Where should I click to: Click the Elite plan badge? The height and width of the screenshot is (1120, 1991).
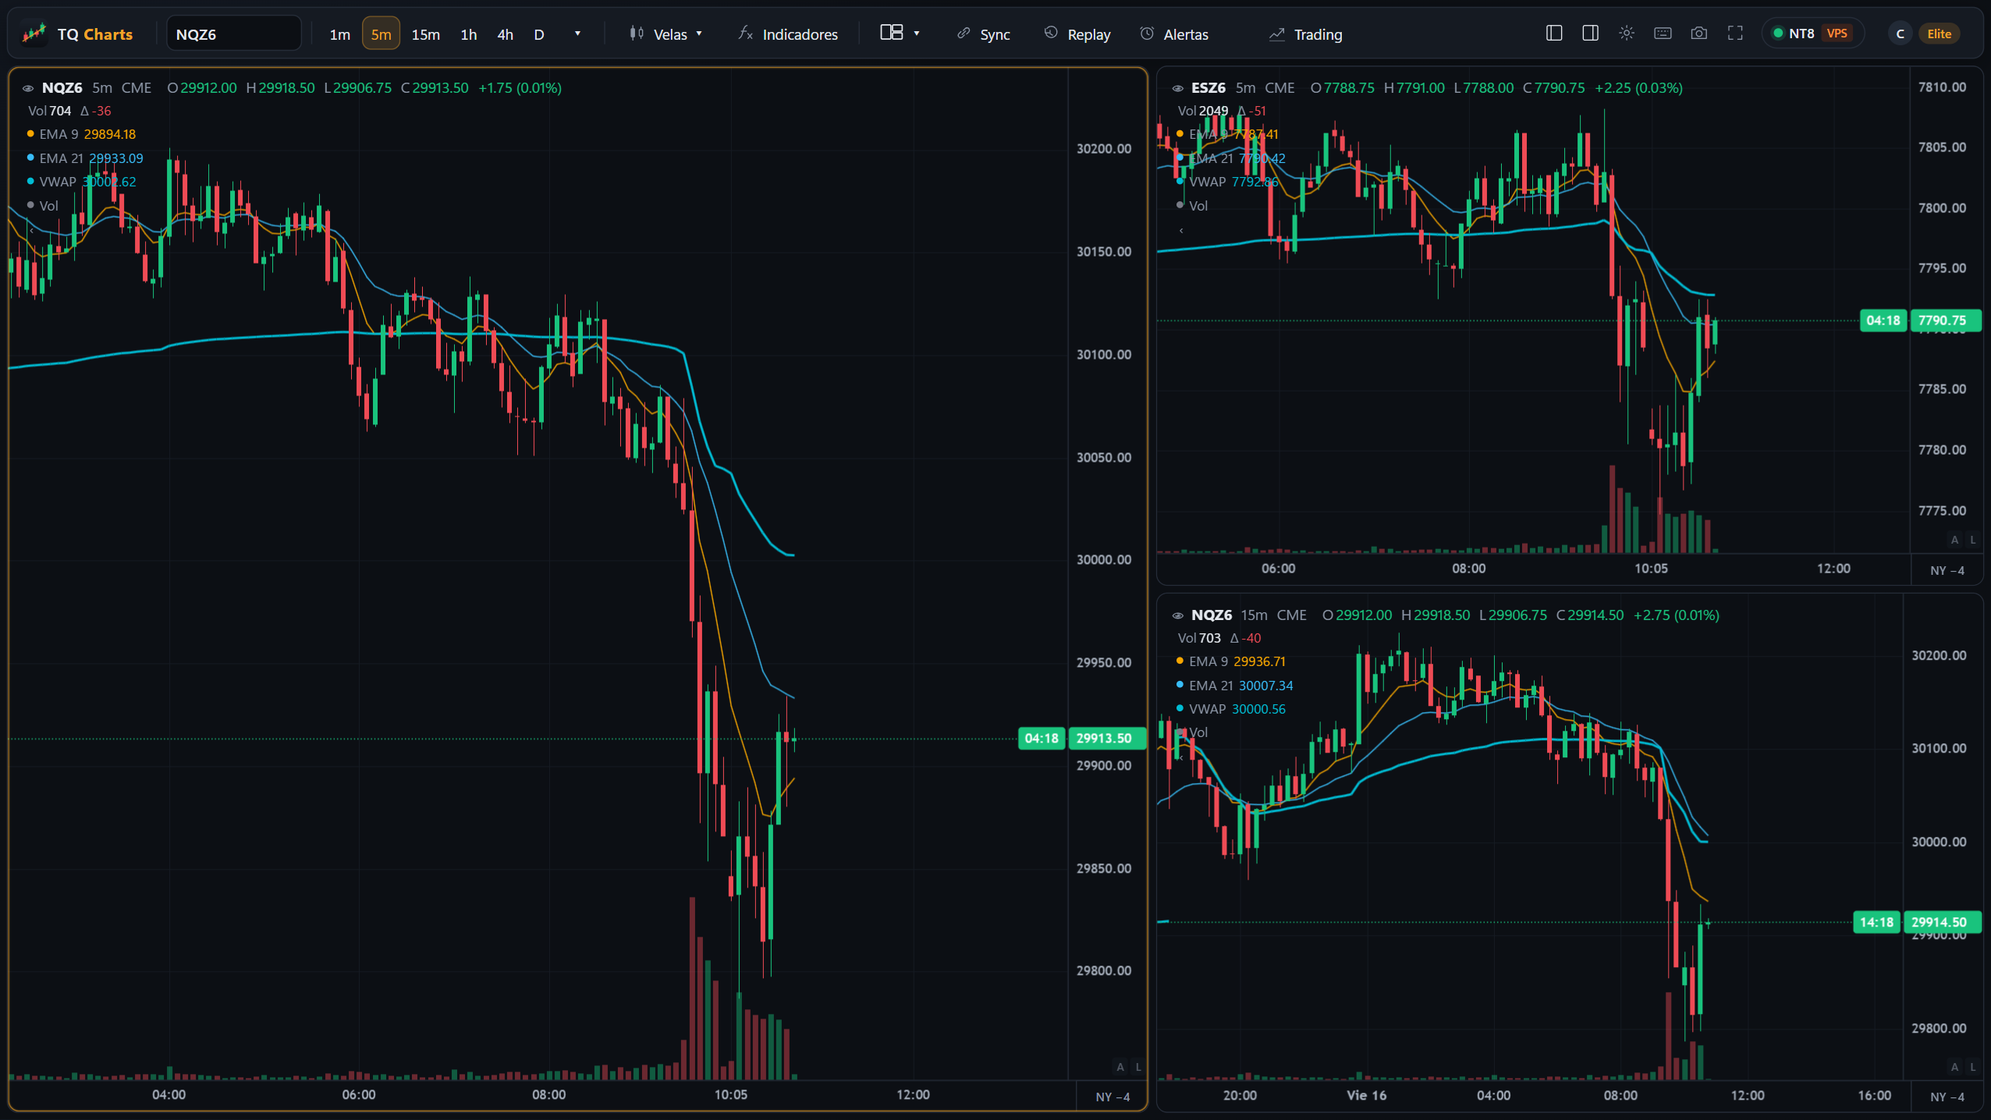1940,34
